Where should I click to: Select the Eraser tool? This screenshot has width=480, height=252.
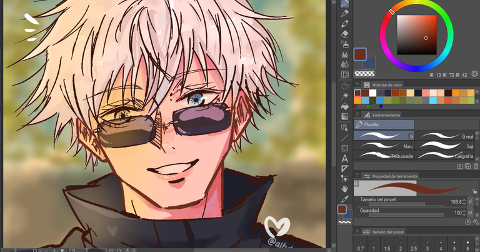point(345,34)
